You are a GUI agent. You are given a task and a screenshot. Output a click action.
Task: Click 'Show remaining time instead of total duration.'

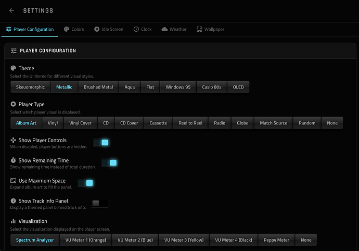tap(53, 167)
